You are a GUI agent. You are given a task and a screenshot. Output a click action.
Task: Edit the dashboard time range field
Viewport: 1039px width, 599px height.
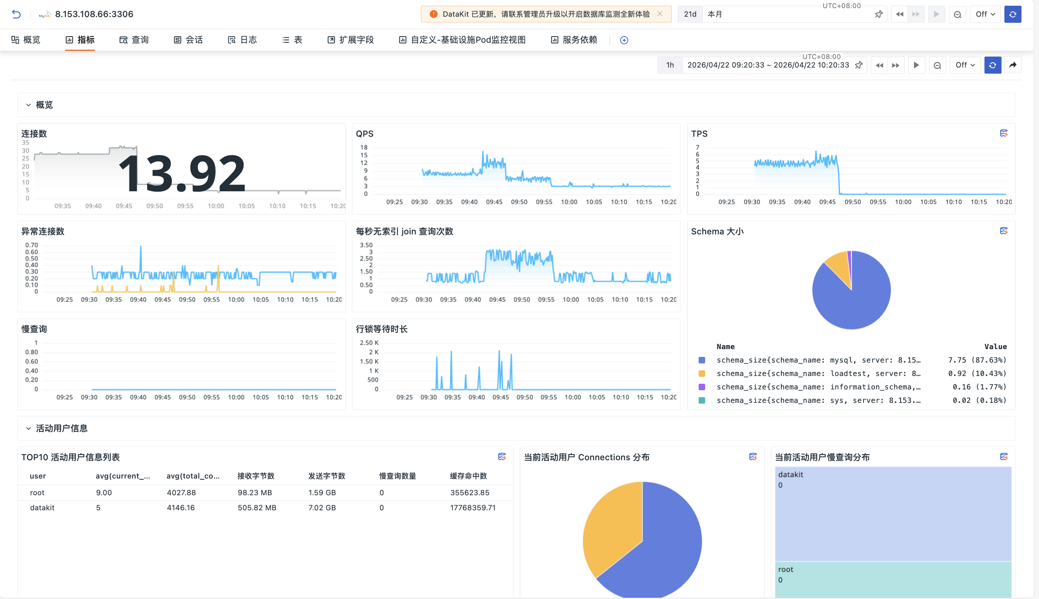(x=768, y=65)
